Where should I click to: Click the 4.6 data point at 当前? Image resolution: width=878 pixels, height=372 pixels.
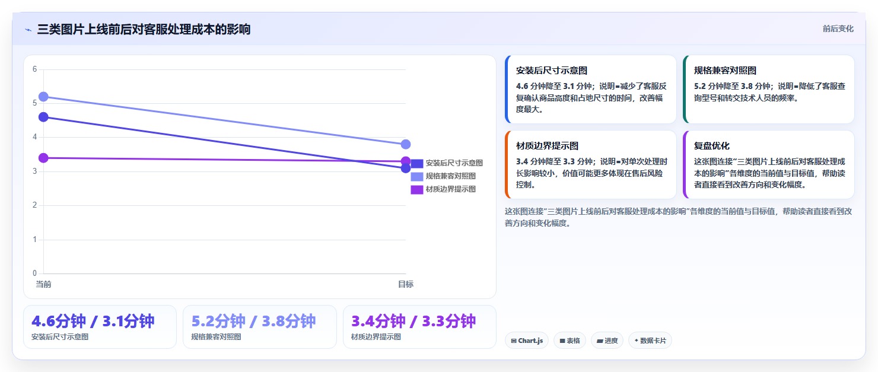[x=43, y=117]
